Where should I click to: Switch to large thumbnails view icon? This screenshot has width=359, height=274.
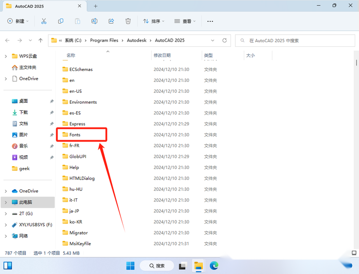point(354,253)
